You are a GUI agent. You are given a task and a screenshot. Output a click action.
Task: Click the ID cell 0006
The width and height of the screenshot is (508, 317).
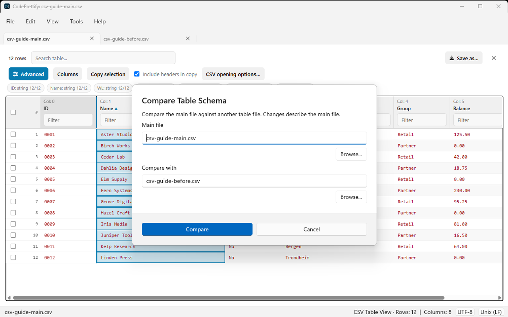[x=50, y=191]
